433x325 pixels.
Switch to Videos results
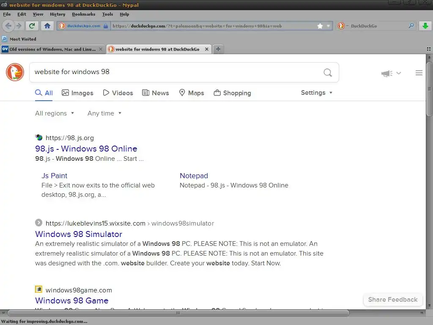click(118, 93)
